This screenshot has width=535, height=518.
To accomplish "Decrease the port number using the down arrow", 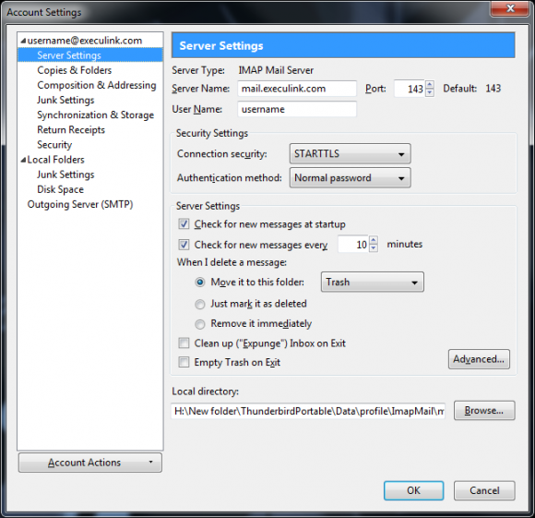I will click(x=430, y=92).
